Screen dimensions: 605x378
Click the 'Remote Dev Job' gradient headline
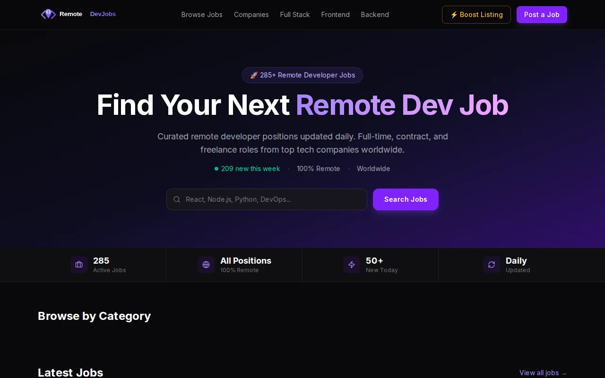[402, 105]
